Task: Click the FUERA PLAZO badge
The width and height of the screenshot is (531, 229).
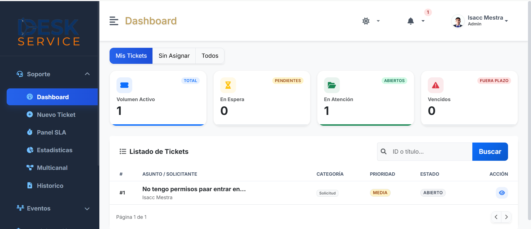Action: pos(494,81)
